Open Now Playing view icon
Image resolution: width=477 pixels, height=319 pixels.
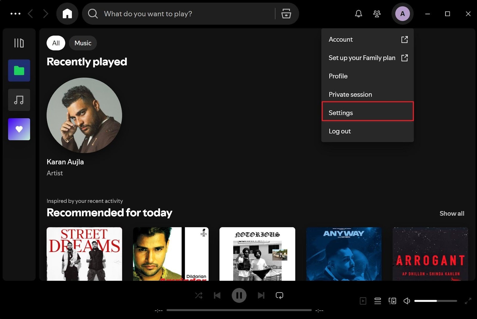tap(363, 301)
